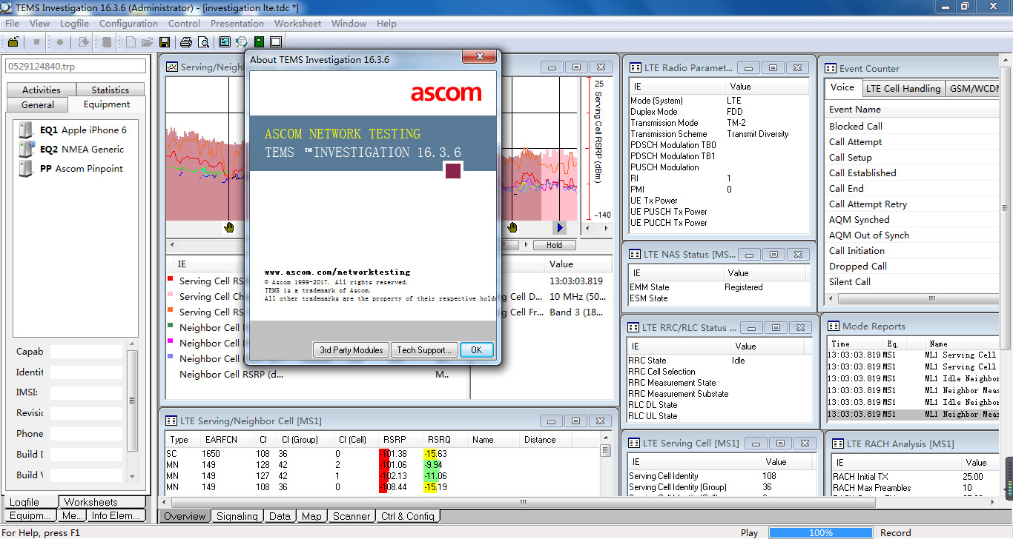The width and height of the screenshot is (1013, 539).
Task: Click the save floppy disk icon
Action: coord(165,41)
